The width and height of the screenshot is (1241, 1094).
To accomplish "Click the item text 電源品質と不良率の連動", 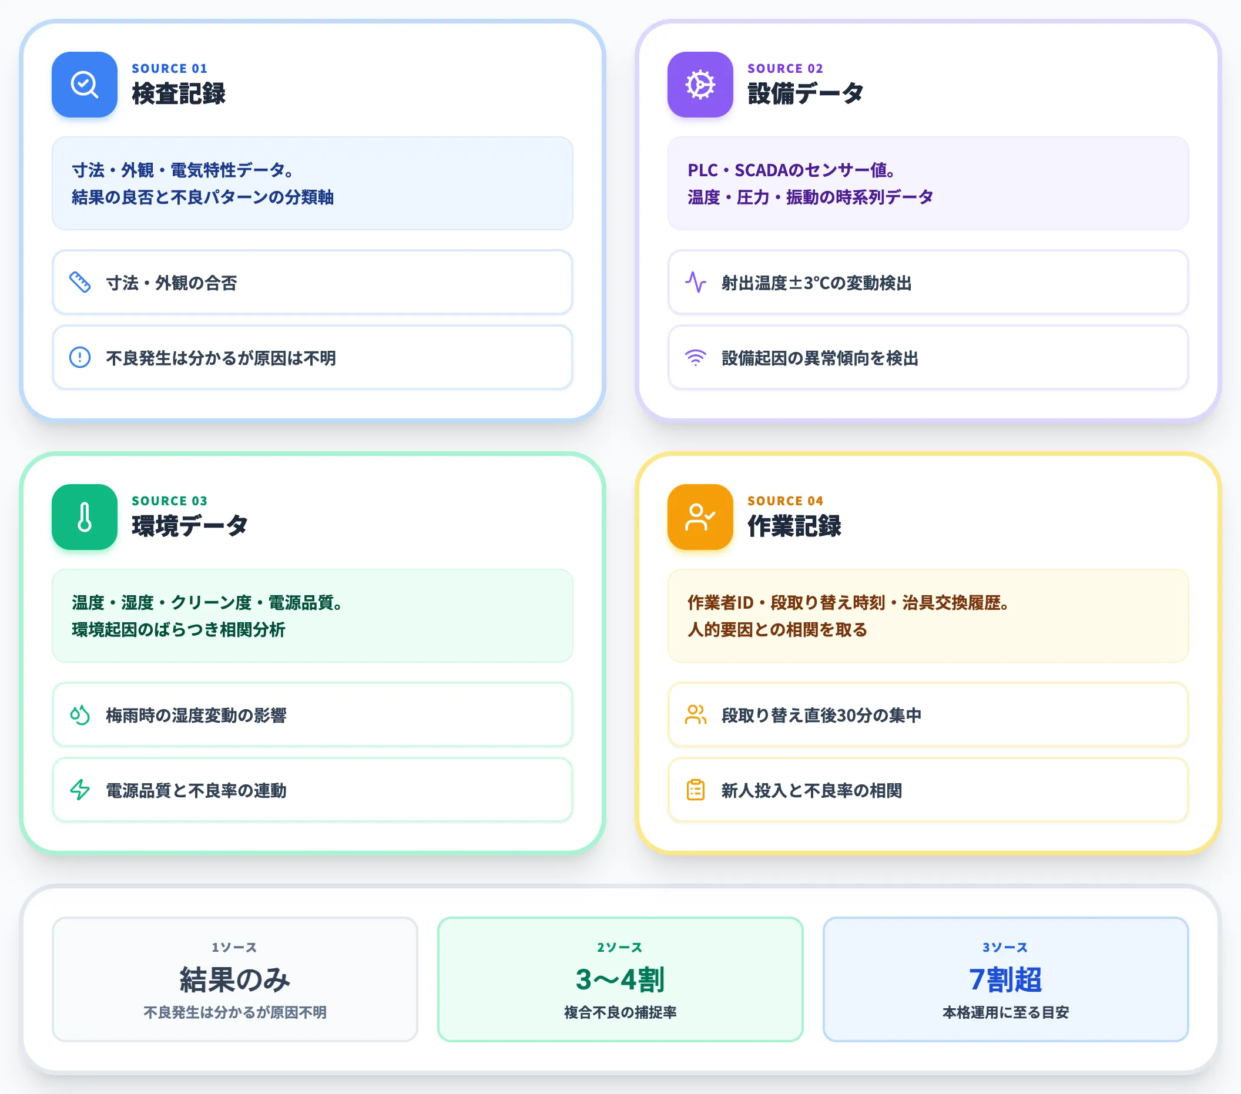I will tap(196, 790).
